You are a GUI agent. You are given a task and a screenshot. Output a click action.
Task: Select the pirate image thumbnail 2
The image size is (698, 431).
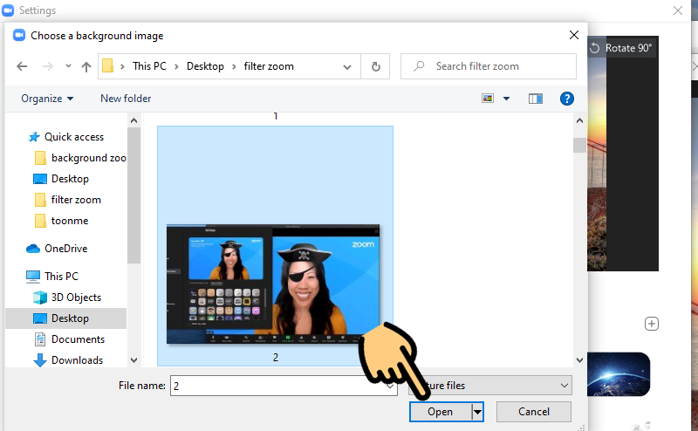[x=275, y=279]
